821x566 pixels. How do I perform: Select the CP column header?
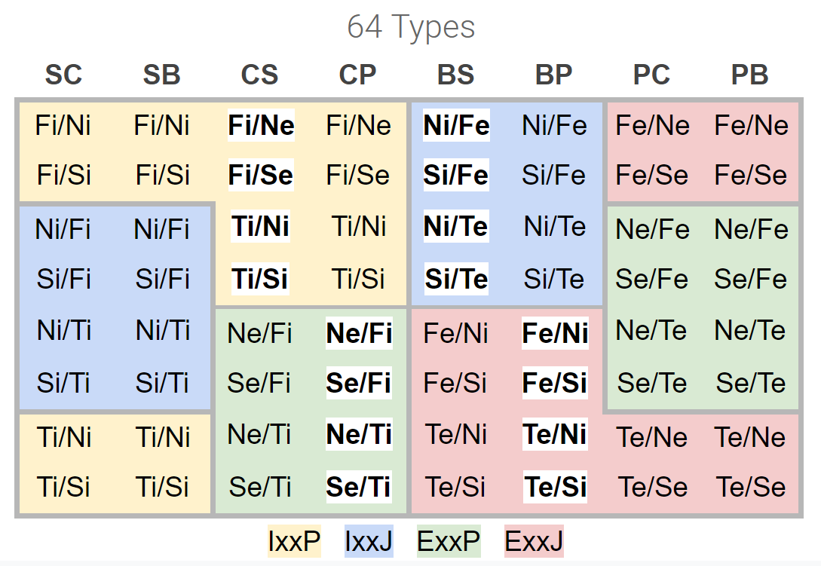(x=358, y=75)
